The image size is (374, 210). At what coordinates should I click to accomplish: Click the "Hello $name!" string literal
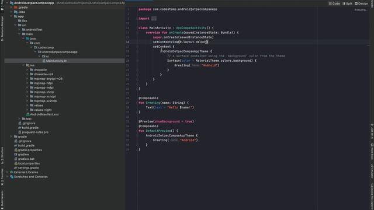click(x=180, y=107)
